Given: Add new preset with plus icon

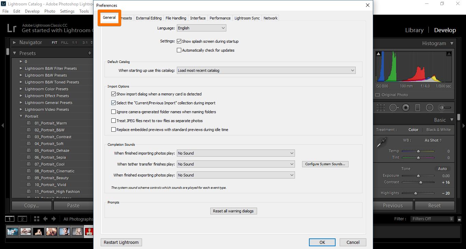Looking at the screenshot, I should click(x=90, y=53).
